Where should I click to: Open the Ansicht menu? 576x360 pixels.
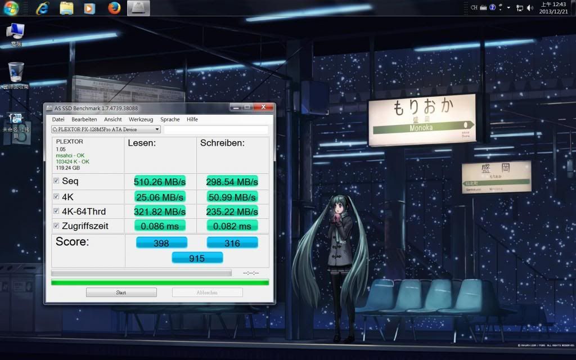112,119
